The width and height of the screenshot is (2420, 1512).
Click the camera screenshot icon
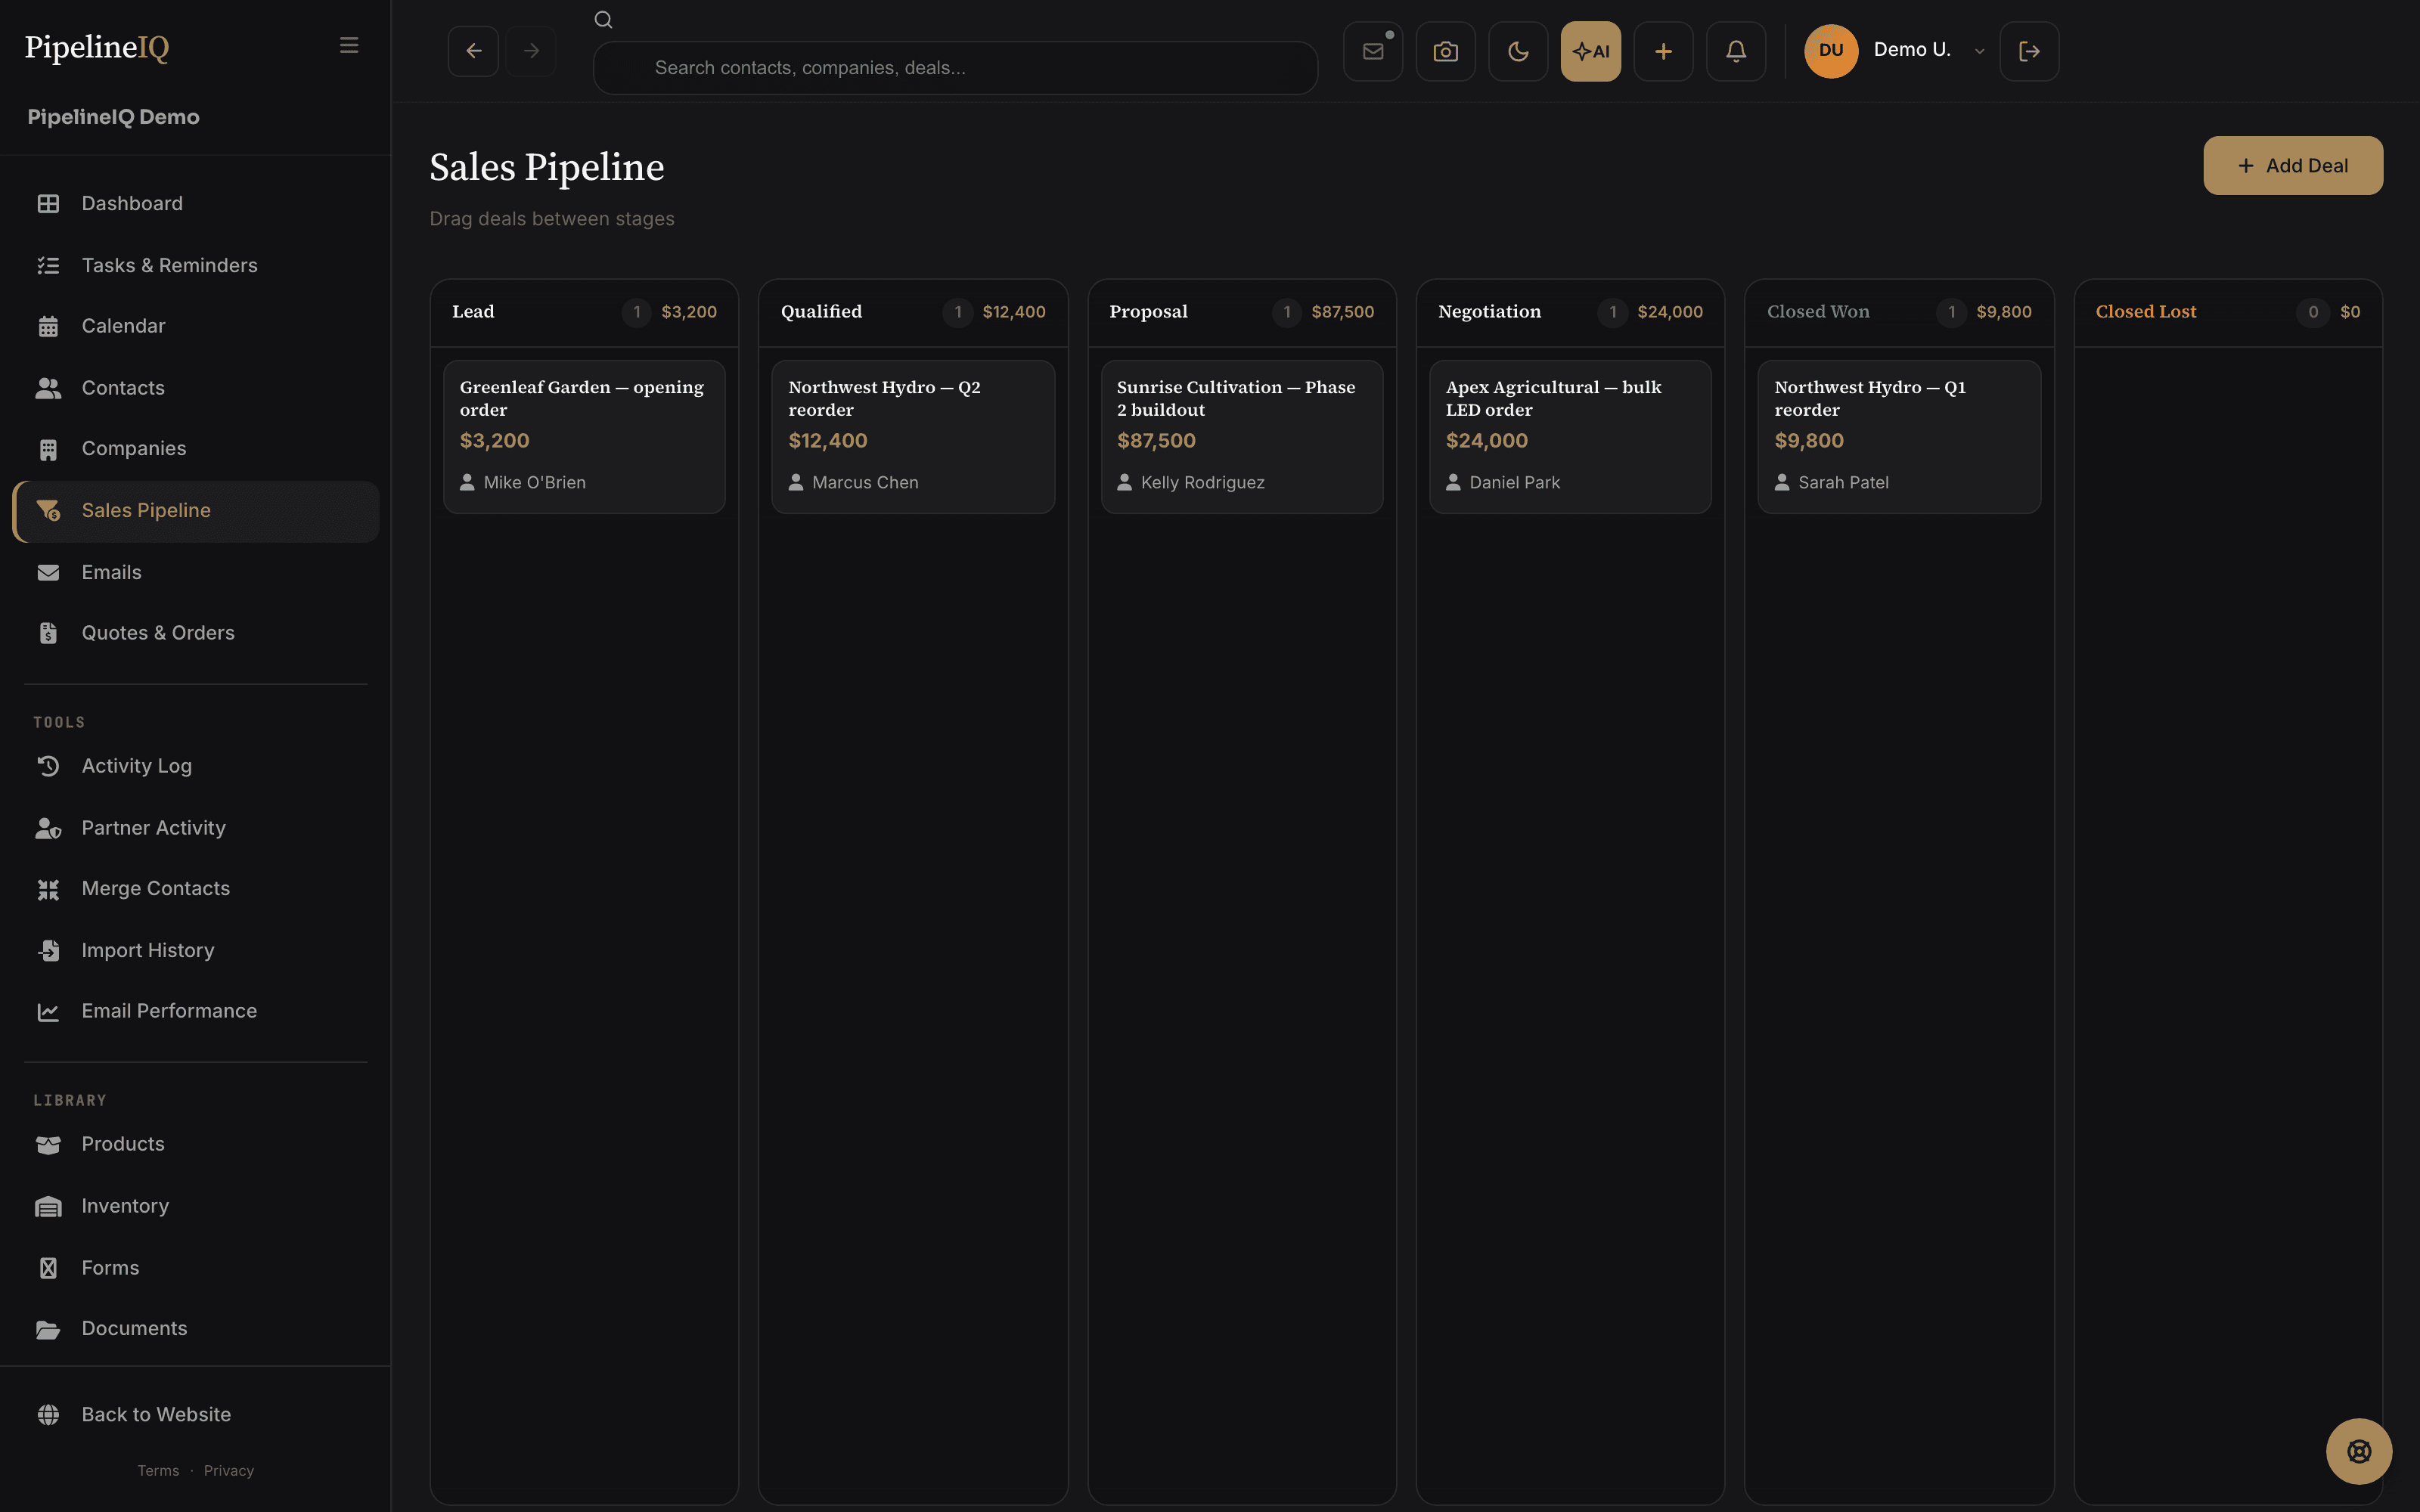pyautogui.click(x=1446, y=51)
